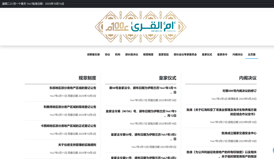Open the 为公共利益征收房地产 article
The height and width of the screenshot is (159, 274).
coord(221,154)
